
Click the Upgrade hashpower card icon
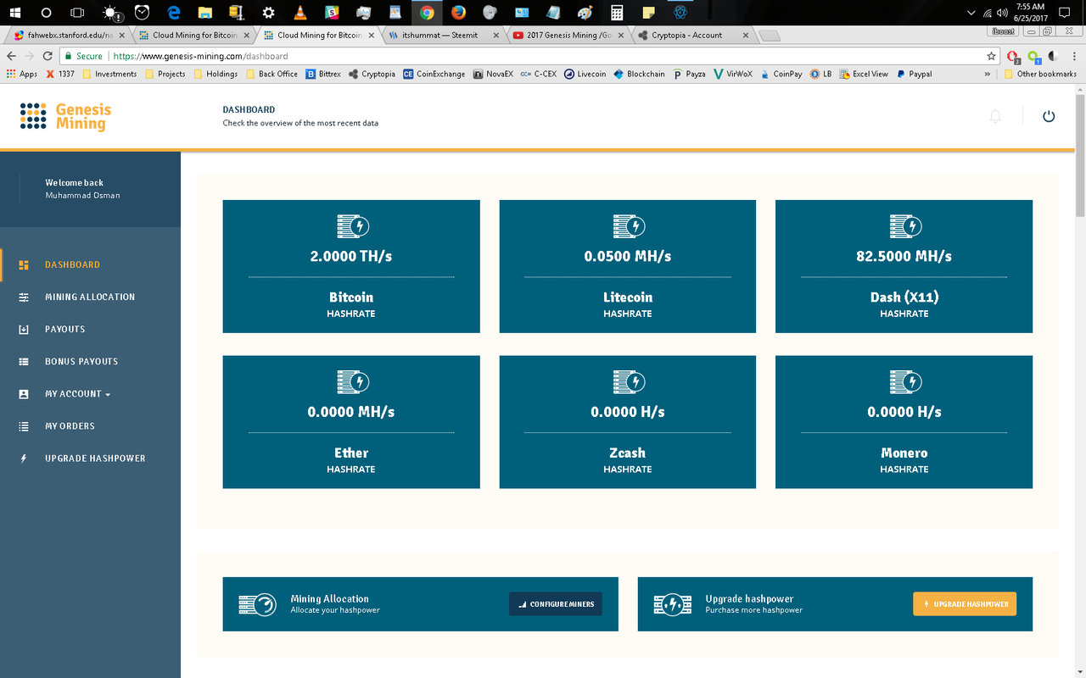coord(673,604)
